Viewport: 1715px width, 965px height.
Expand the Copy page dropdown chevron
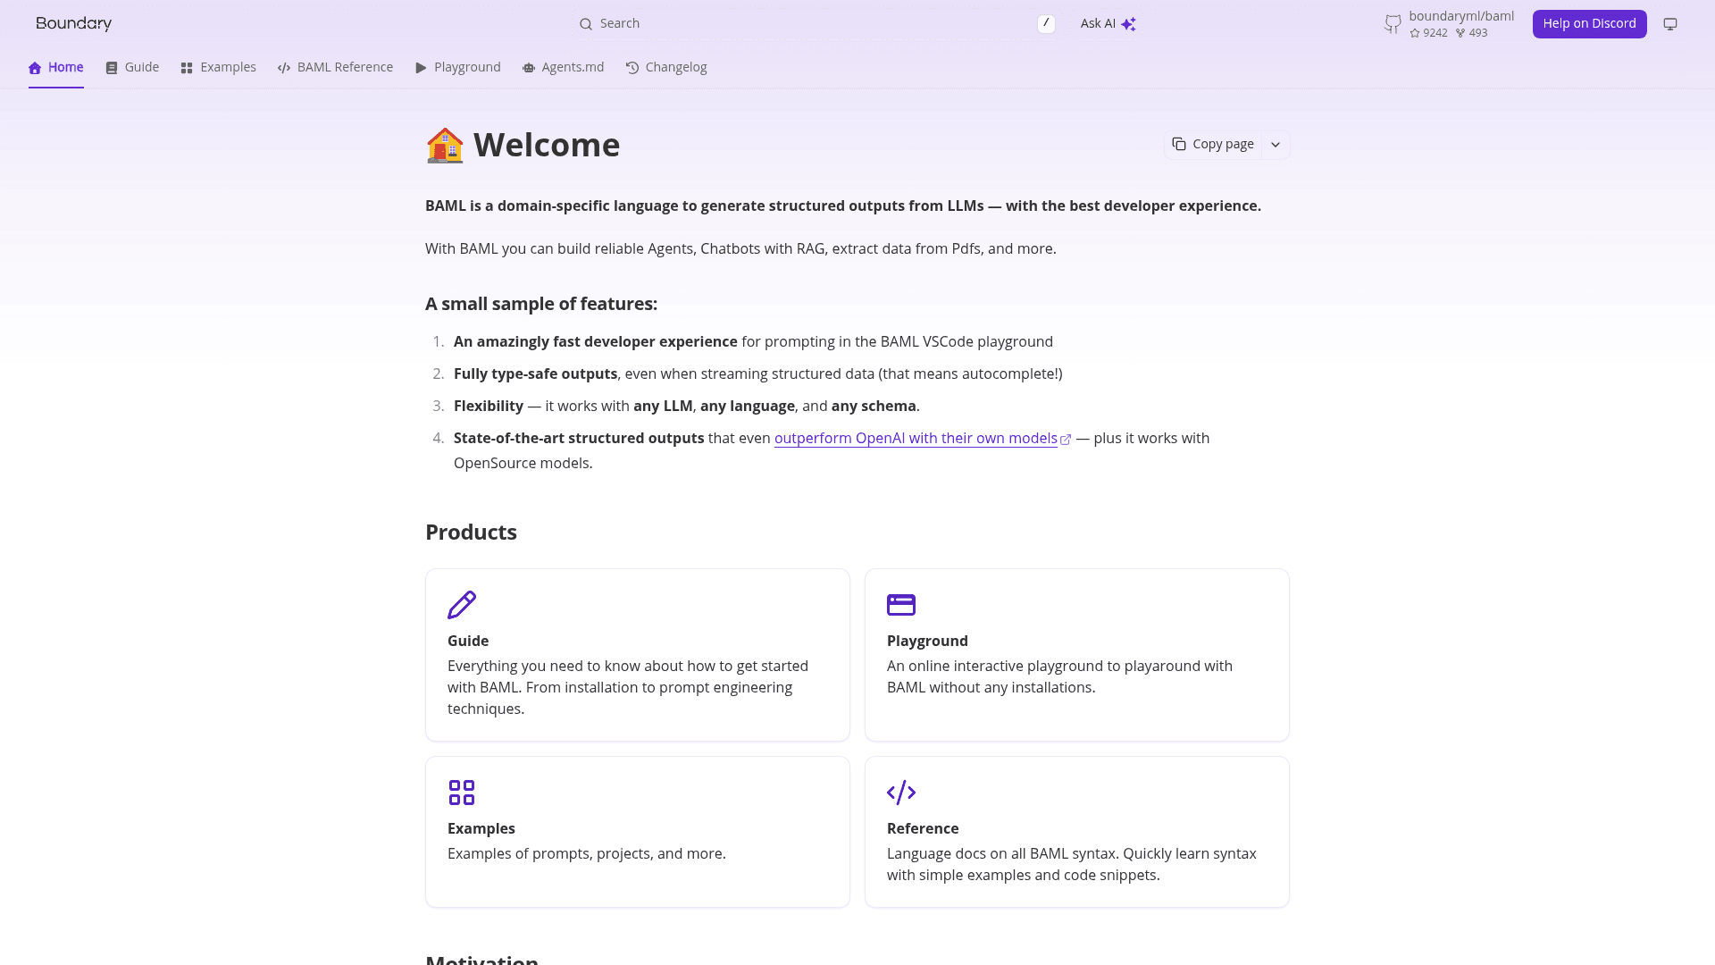(x=1276, y=145)
